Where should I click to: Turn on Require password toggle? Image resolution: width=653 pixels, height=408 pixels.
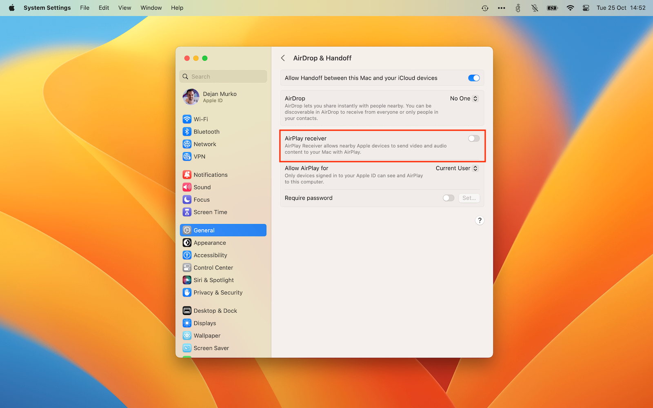tap(448, 198)
